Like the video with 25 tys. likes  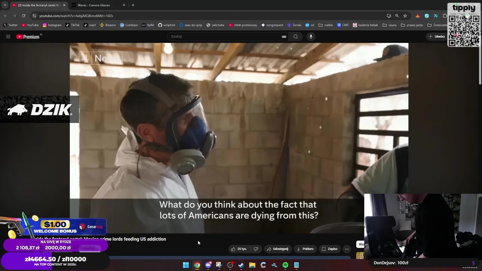click(239, 249)
